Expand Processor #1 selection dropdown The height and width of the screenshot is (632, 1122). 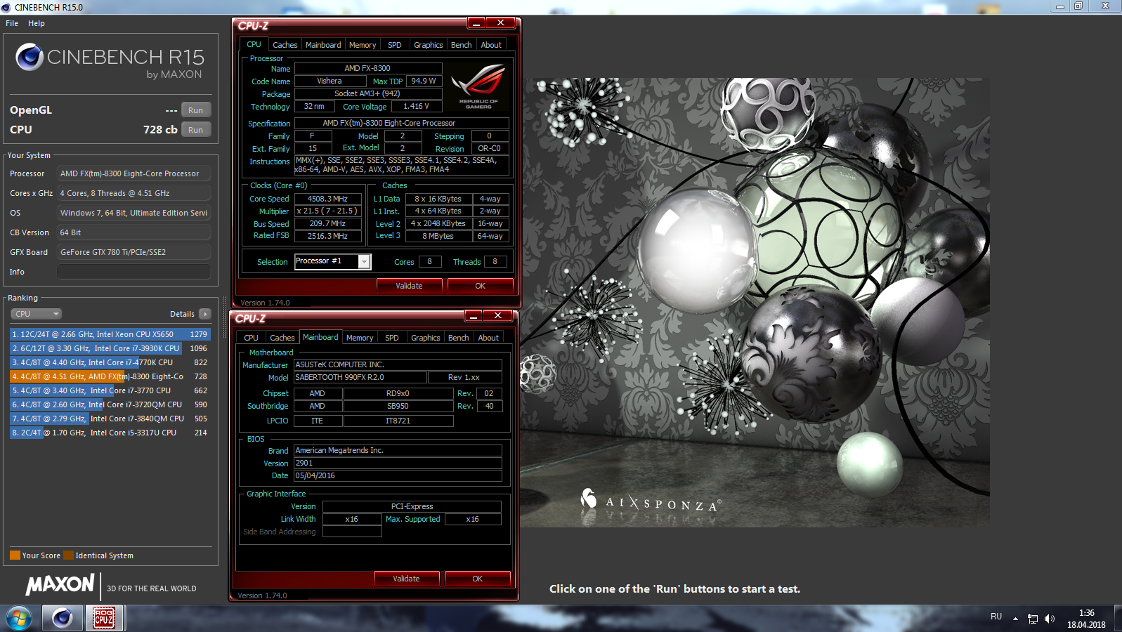point(364,261)
